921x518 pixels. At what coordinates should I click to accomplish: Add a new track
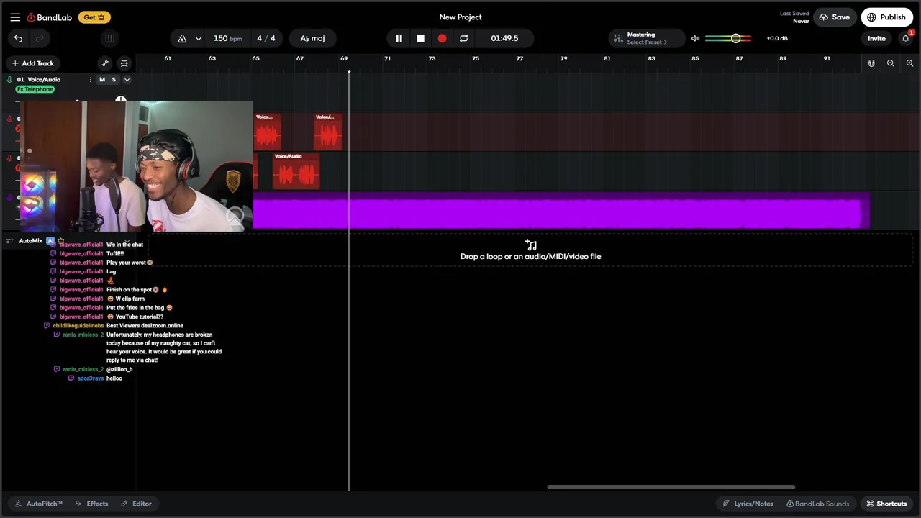pos(33,63)
